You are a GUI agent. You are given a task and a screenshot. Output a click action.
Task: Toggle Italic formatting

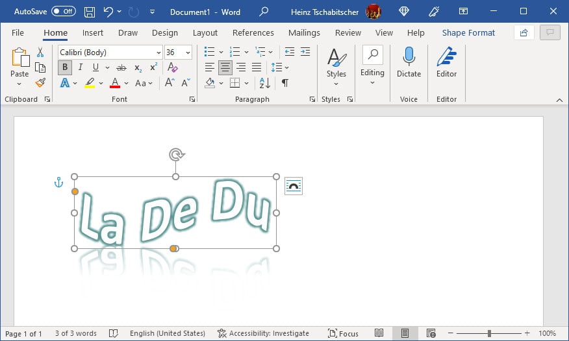[80, 67]
